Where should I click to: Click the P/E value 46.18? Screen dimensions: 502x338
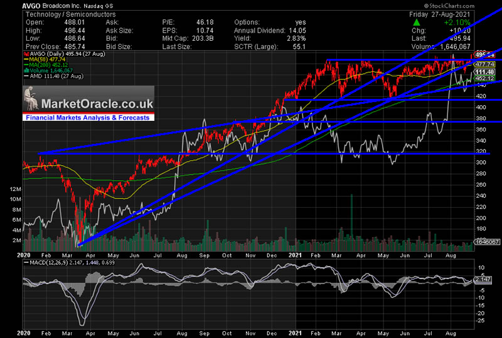point(205,23)
